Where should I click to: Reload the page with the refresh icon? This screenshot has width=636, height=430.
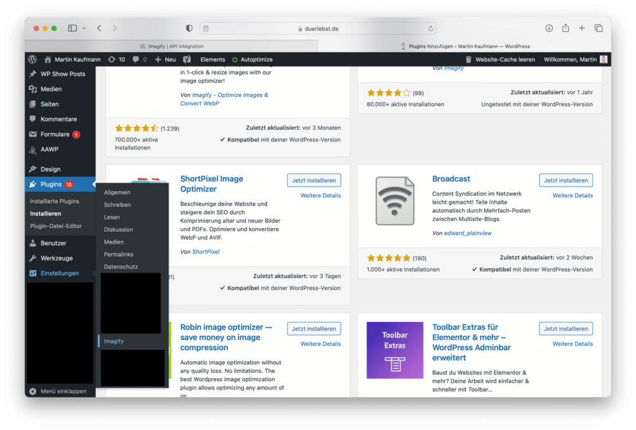(x=431, y=29)
